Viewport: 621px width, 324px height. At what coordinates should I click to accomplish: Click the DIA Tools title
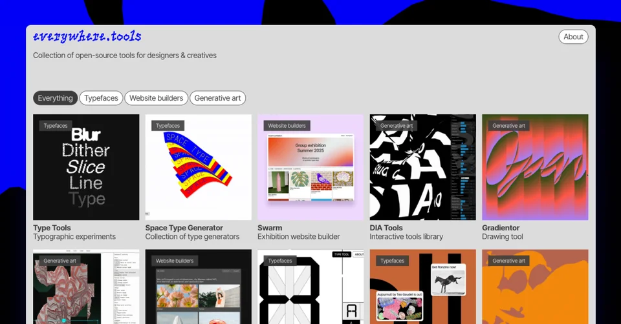point(386,228)
